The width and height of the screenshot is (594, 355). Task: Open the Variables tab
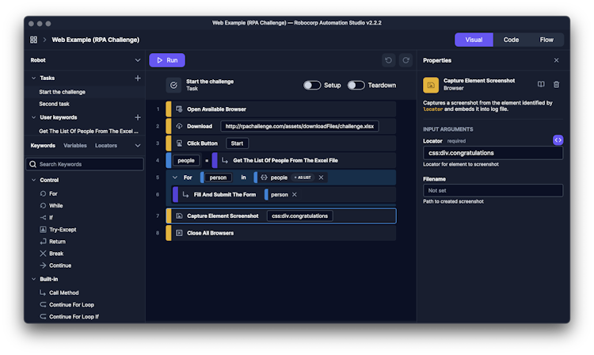pyautogui.click(x=75, y=146)
